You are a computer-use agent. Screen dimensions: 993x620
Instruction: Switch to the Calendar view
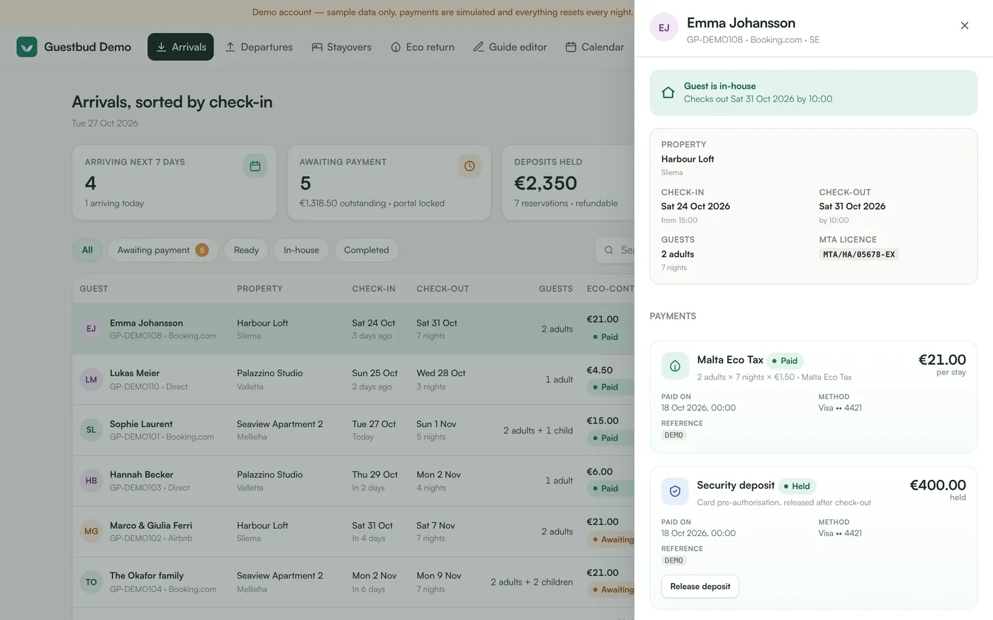click(595, 47)
